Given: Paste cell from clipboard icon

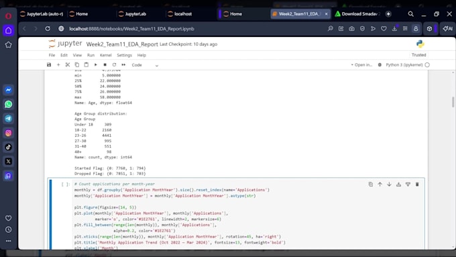Looking at the screenshot, I should 86,64.
